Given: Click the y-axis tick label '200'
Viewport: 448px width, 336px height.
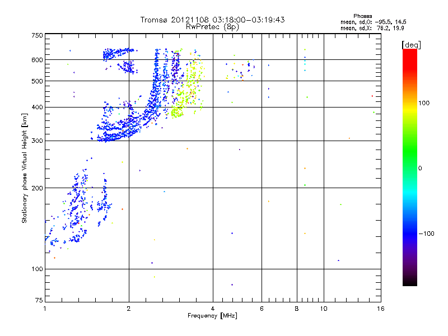Looking at the screenshot, I should 37,188.
